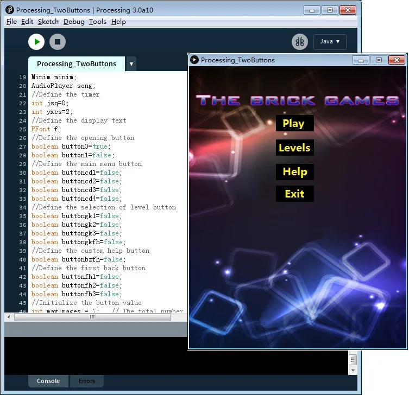Maximize the Processing 3.0a10 editor window

point(330,10)
